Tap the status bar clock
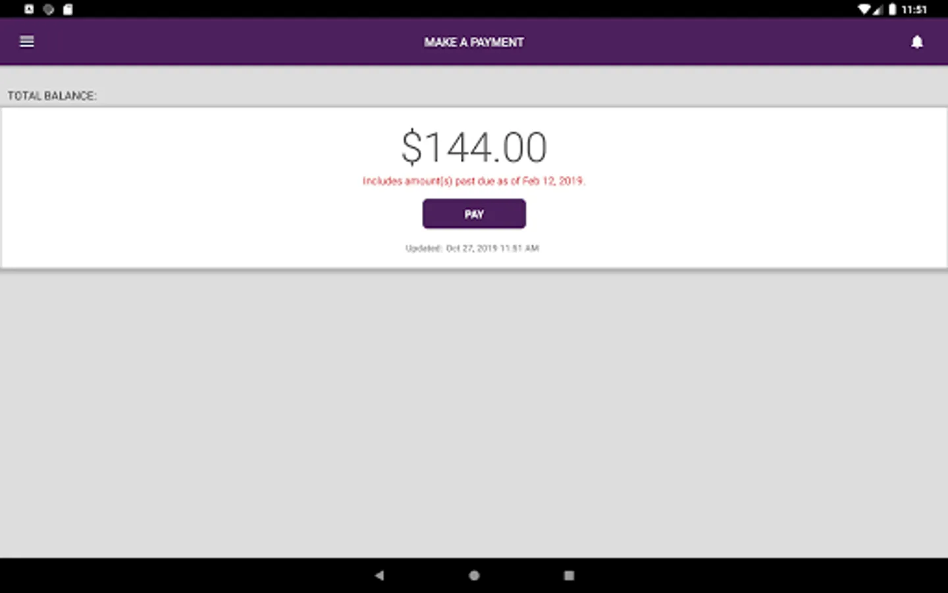Screen dimensions: 948x593 (914, 9)
